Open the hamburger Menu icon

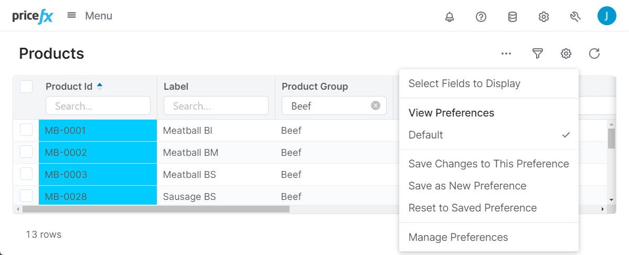point(72,16)
